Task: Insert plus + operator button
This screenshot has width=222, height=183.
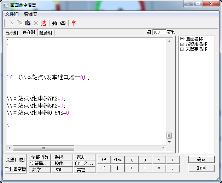Action: [x=132, y=168]
